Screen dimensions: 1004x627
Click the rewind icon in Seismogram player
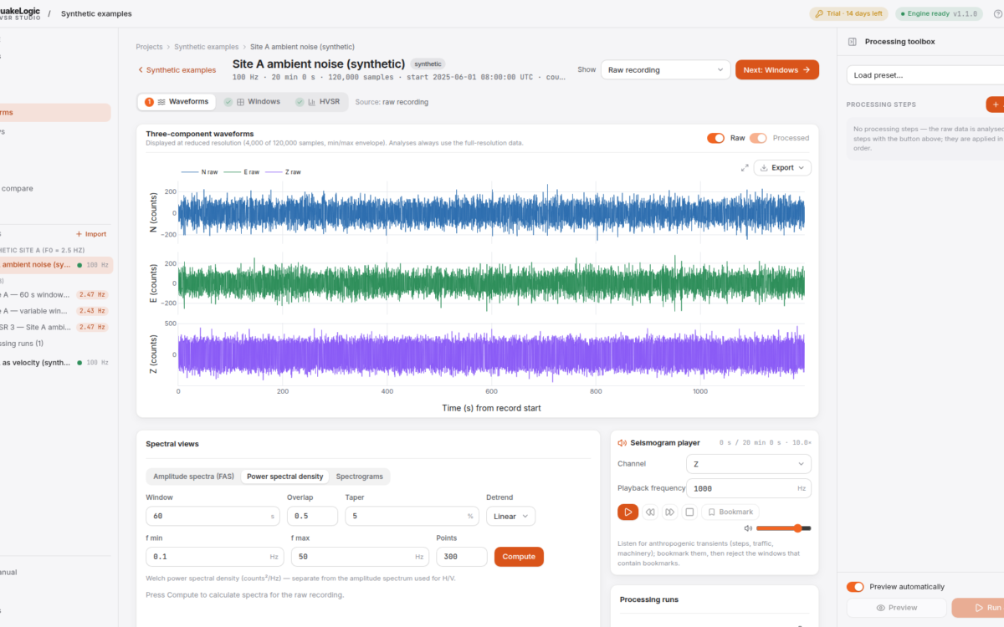click(x=650, y=512)
